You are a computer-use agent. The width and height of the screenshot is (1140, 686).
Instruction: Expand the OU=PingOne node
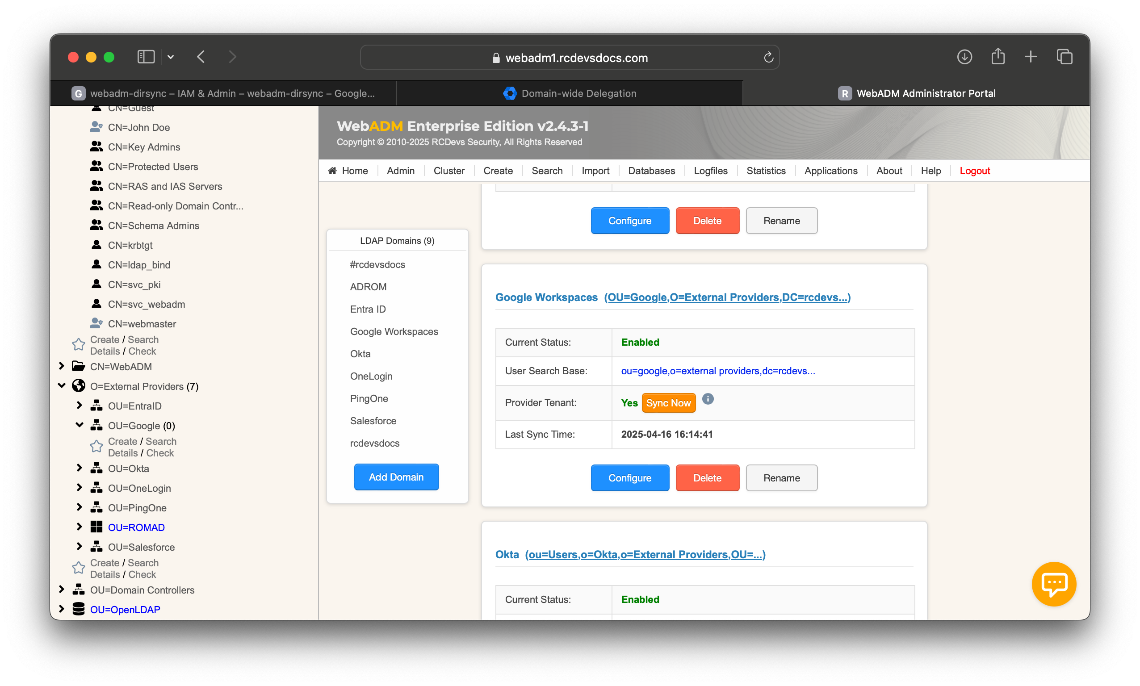coord(79,506)
